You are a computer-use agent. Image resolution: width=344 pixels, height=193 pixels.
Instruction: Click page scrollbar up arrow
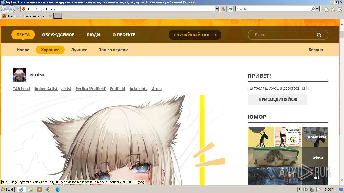point(342,25)
